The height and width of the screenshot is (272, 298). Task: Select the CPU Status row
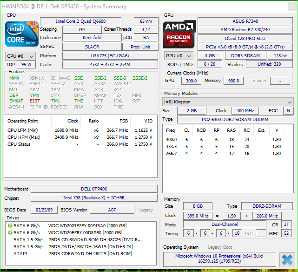(80, 144)
